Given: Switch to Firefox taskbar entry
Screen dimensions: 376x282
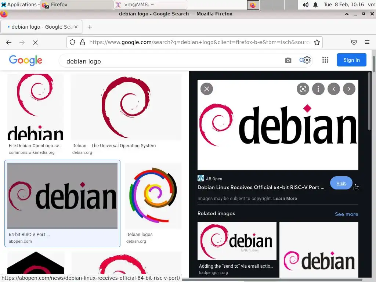Looking at the screenshot, I should (77, 4).
